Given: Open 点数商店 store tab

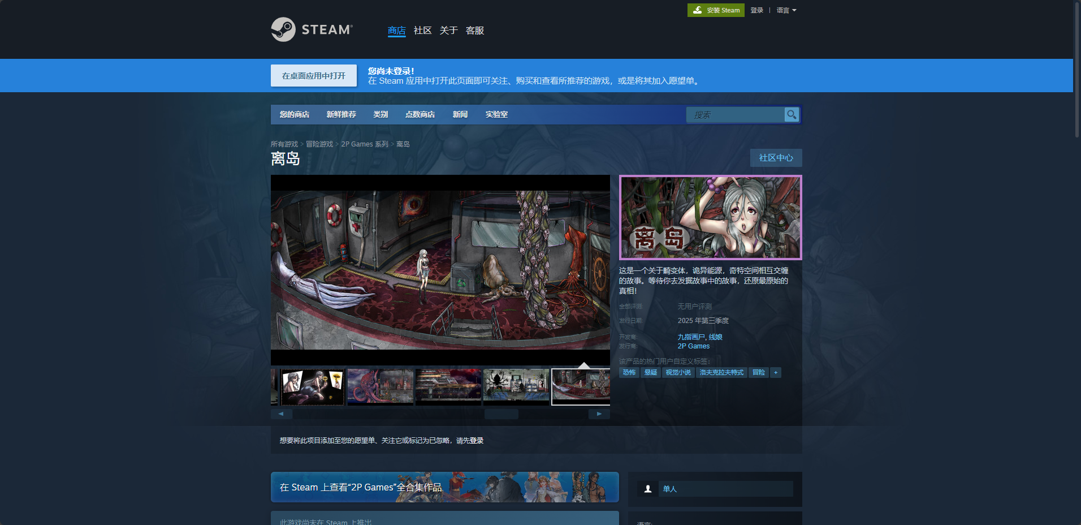Looking at the screenshot, I should [420, 114].
